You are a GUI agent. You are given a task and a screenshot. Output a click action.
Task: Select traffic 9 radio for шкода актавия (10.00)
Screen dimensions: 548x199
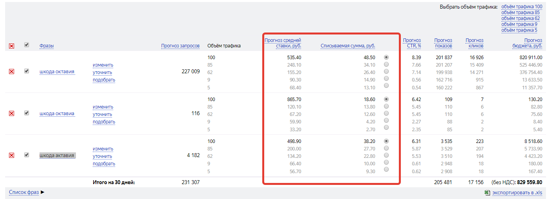pos(386,162)
